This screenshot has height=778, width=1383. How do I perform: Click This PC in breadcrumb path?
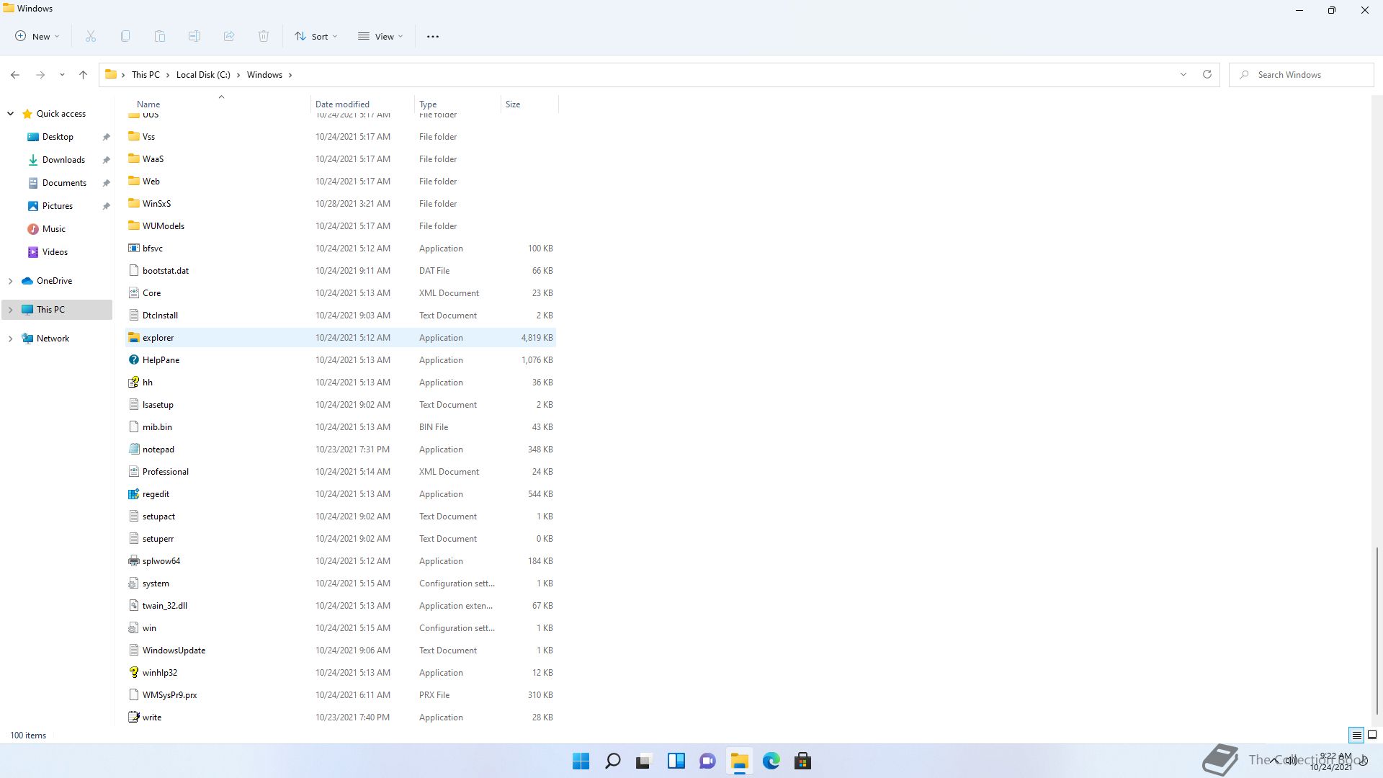point(146,75)
